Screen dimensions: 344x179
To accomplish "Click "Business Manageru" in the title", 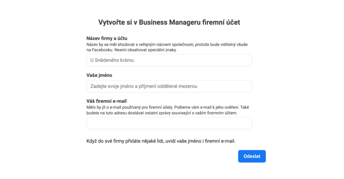I will coord(170,23).
